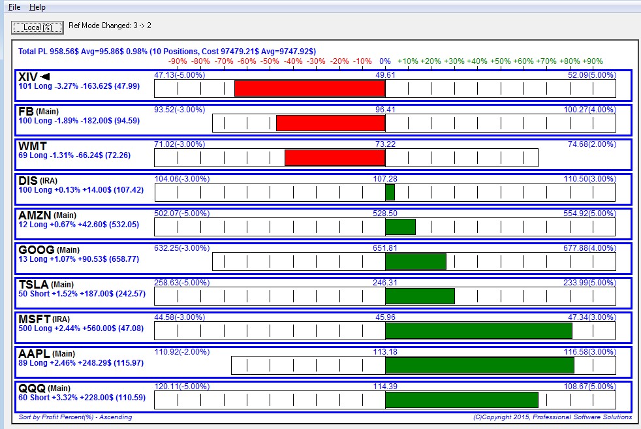The height and width of the screenshot is (429, 641).
Task: Click the +90% scale label
Action: pyautogui.click(x=592, y=61)
